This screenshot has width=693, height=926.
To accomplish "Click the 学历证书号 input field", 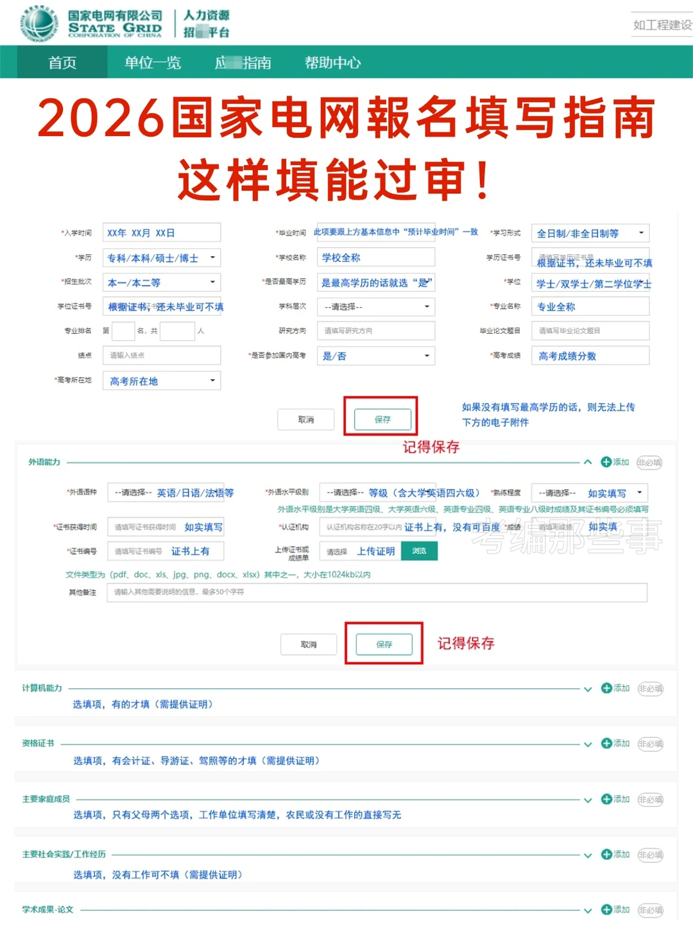I will (590, 258).
